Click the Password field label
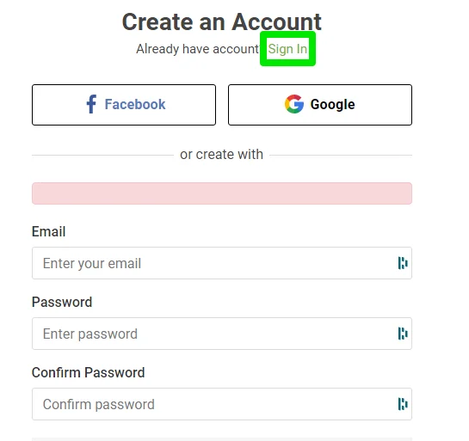This screenshot has width=469, height=441. [x=62, y=302]
